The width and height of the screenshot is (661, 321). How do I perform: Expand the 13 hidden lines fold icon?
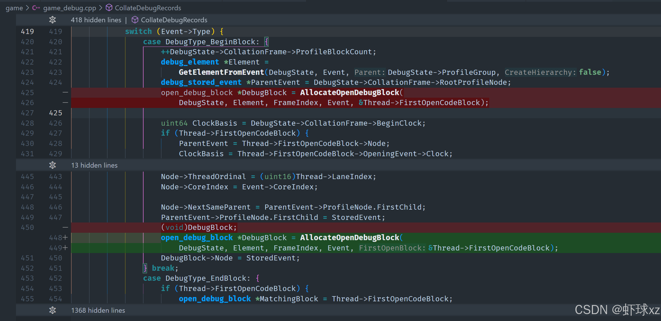pyautogui.click(x=53, y=165)
